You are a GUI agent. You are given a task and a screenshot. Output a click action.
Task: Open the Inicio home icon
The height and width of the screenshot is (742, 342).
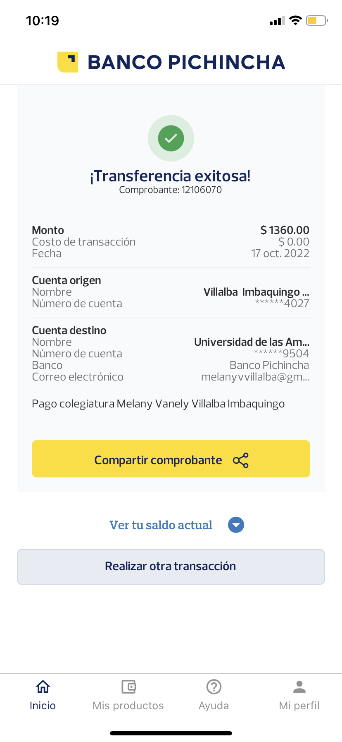[43, 687]
